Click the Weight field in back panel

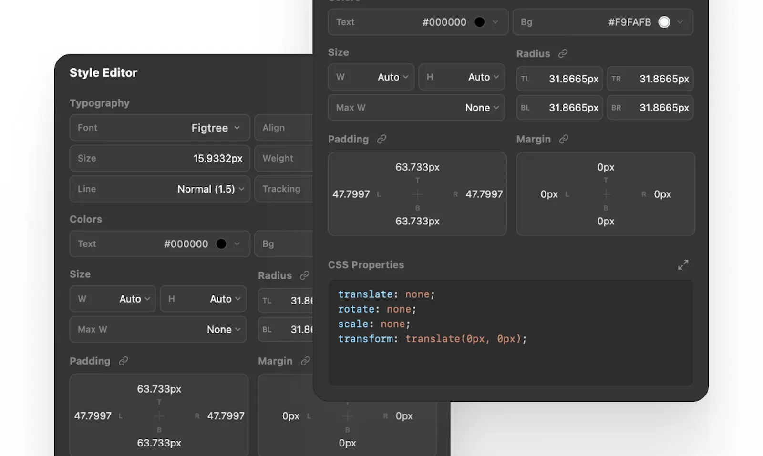pos(284,158)
